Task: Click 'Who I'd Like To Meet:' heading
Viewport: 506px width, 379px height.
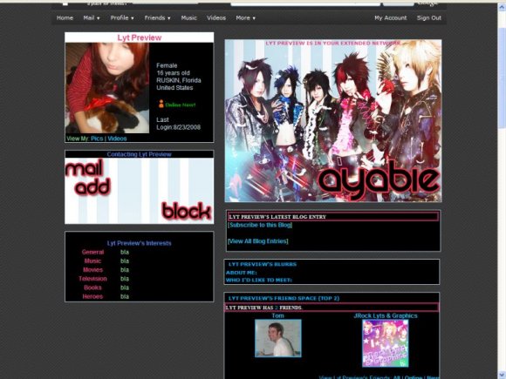Action: click(259, 280)
